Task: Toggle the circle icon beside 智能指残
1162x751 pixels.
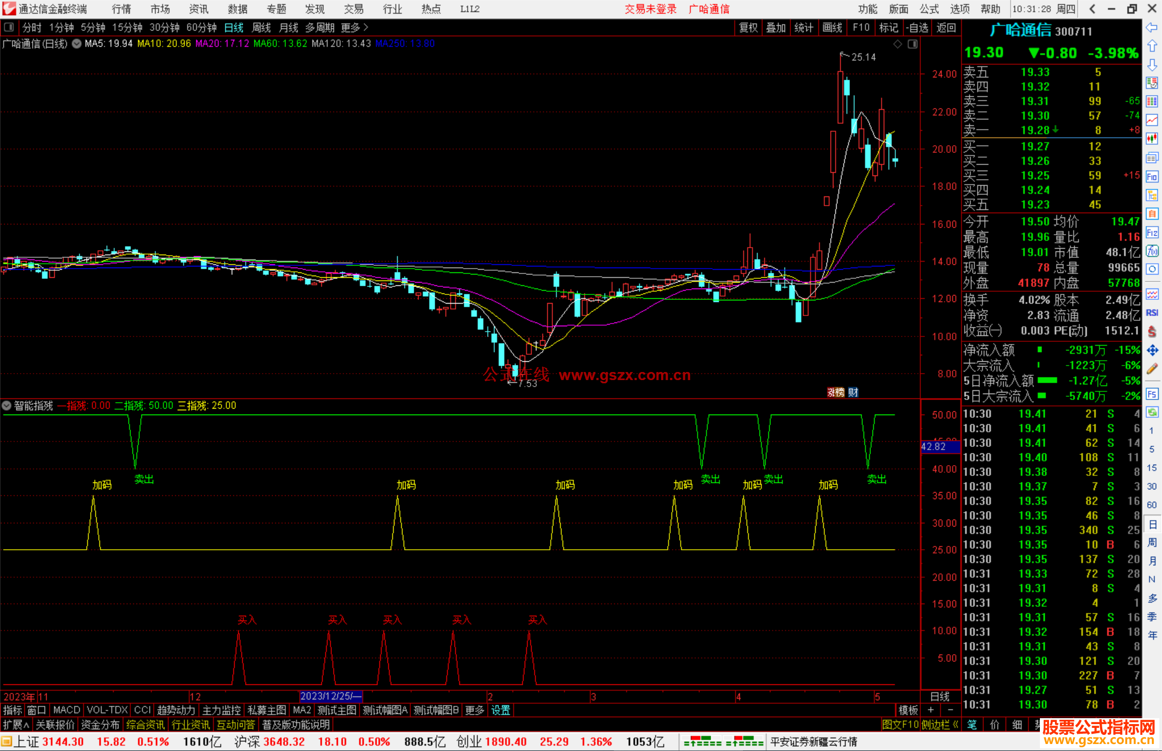Action: pos(7,405)
